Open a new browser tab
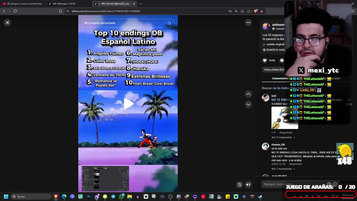Screen dimensions: 357x201 pos(141,4)
